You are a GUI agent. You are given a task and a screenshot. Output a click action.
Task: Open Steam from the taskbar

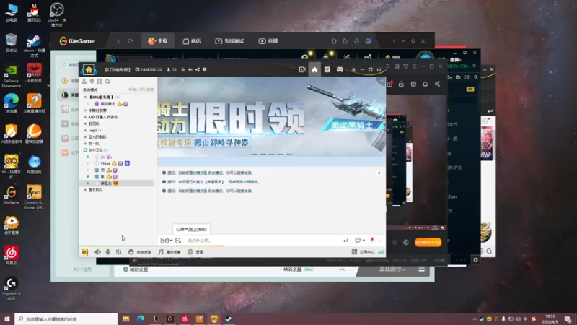point(229,318)
